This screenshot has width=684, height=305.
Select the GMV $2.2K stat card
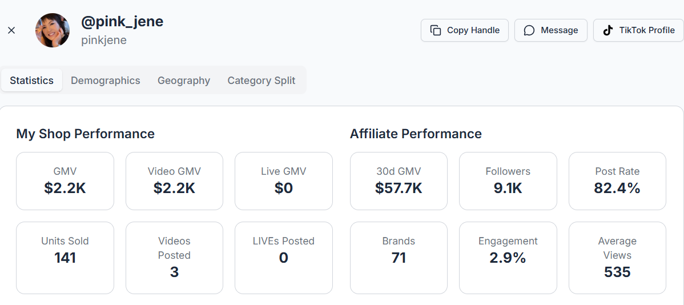(x=65, y=180)
